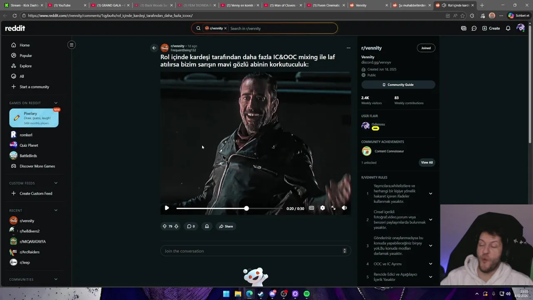Create a new post
533x300 pixels.
pyautogui.click(x=491, y=28)
